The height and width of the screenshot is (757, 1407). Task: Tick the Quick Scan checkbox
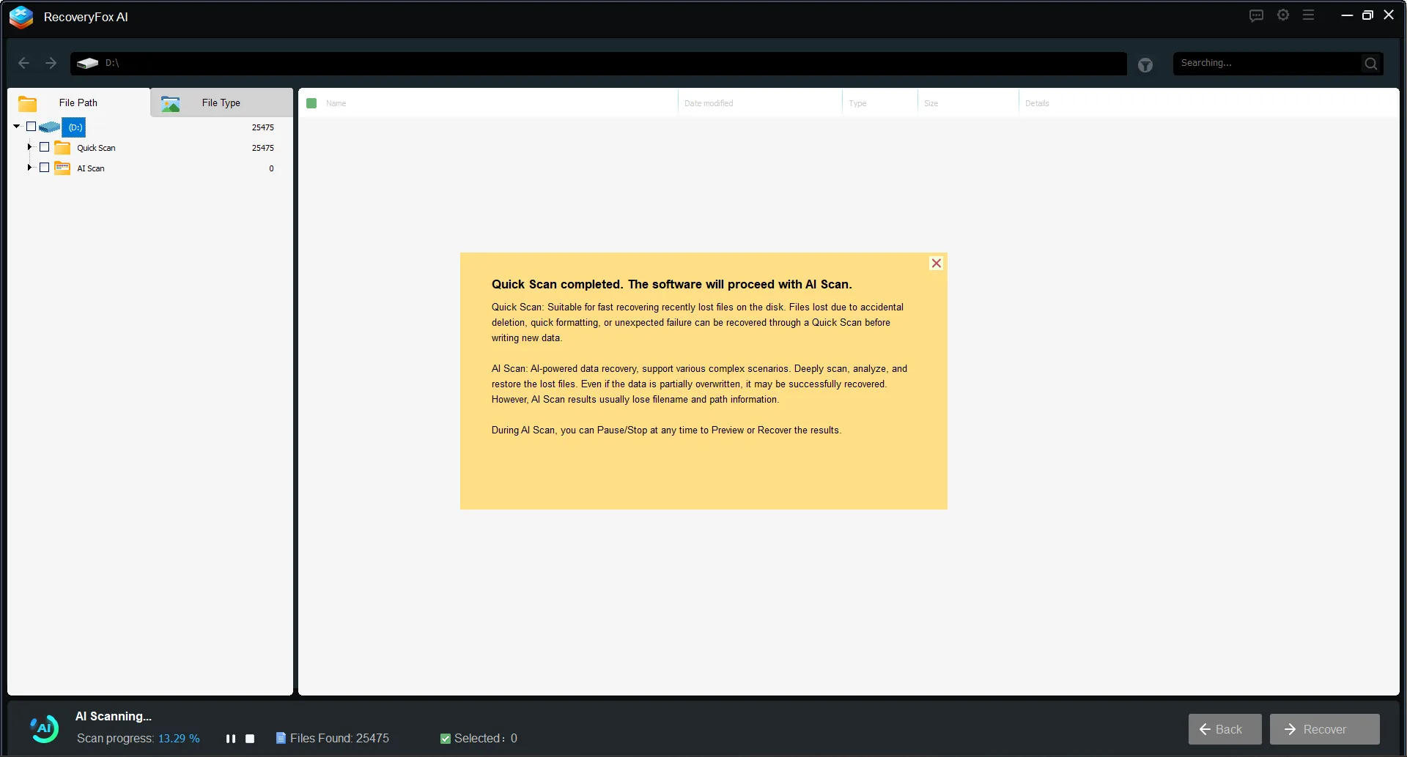44,147
